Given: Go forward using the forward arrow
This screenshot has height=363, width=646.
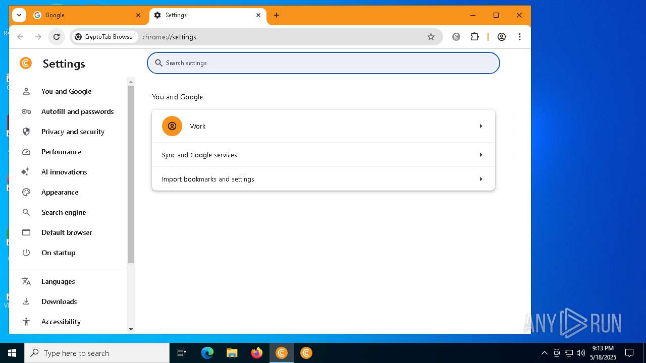Looking at the screenshot, I should pyautogui.click(x=38, y=37).
